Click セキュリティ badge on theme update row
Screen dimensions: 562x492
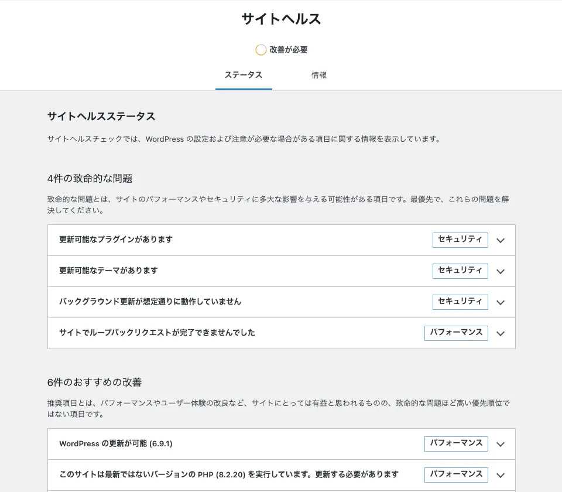tap(460, 271)
